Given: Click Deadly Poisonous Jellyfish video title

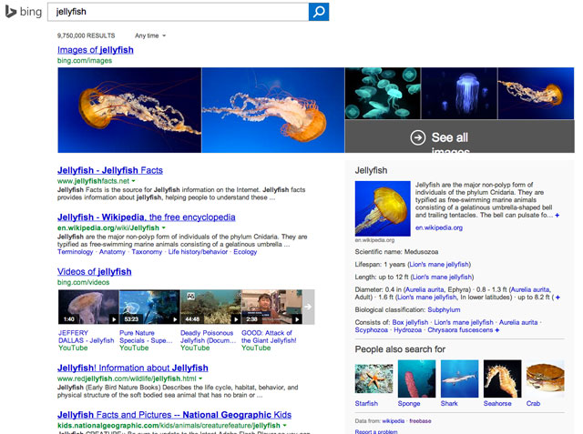Looking at the screenshot, I should point(208,337).
